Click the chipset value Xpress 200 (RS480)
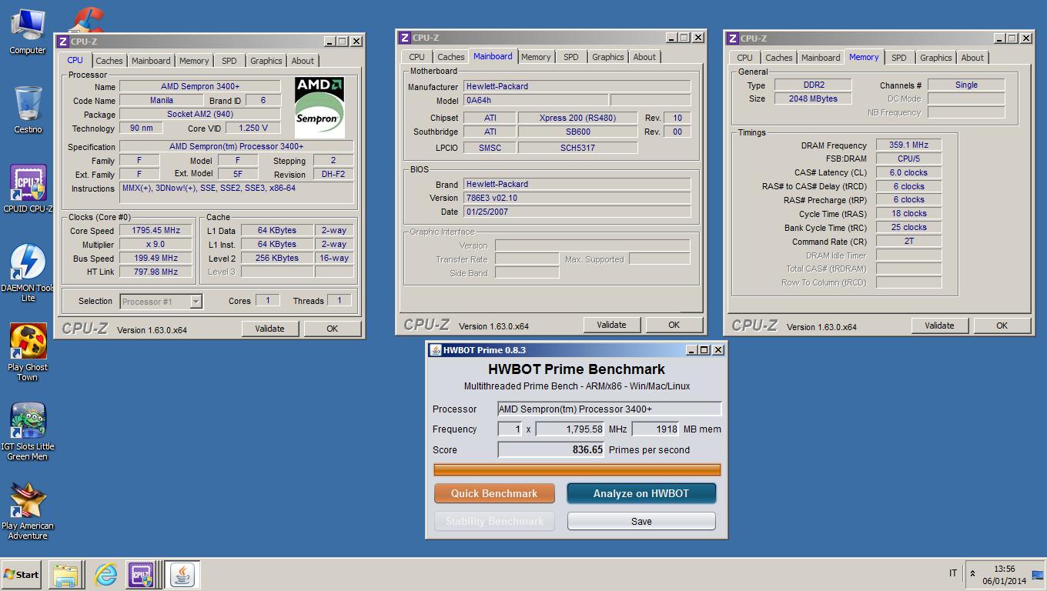This screenshot has width=1047, height=591. (x=577, y=118)
